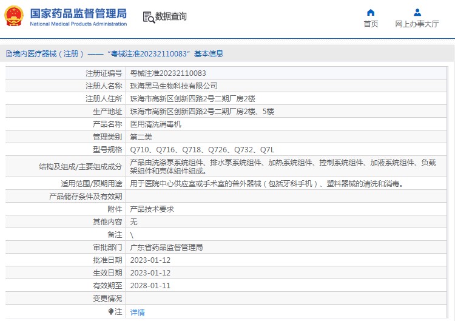Click the 国家药品监督管理局 title
The width and height of the screenshot is (455, 321).
point(78,13)
